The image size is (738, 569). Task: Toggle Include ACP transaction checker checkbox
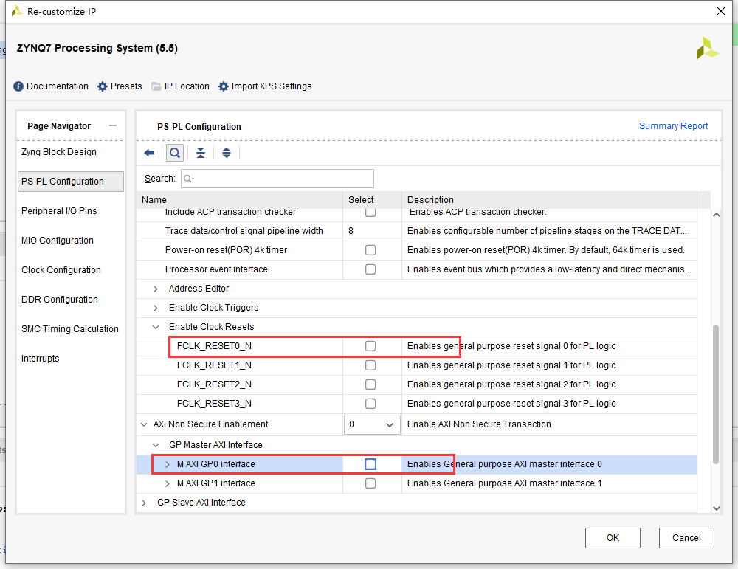click(370, 213)
